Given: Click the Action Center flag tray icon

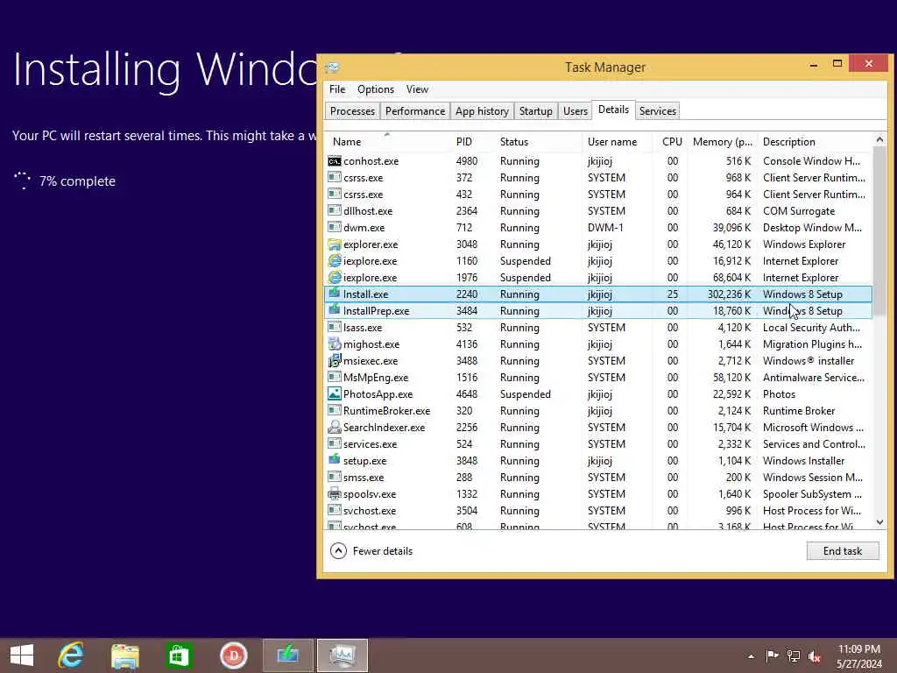Looking at the screenshot, I should tap(772, 655).
